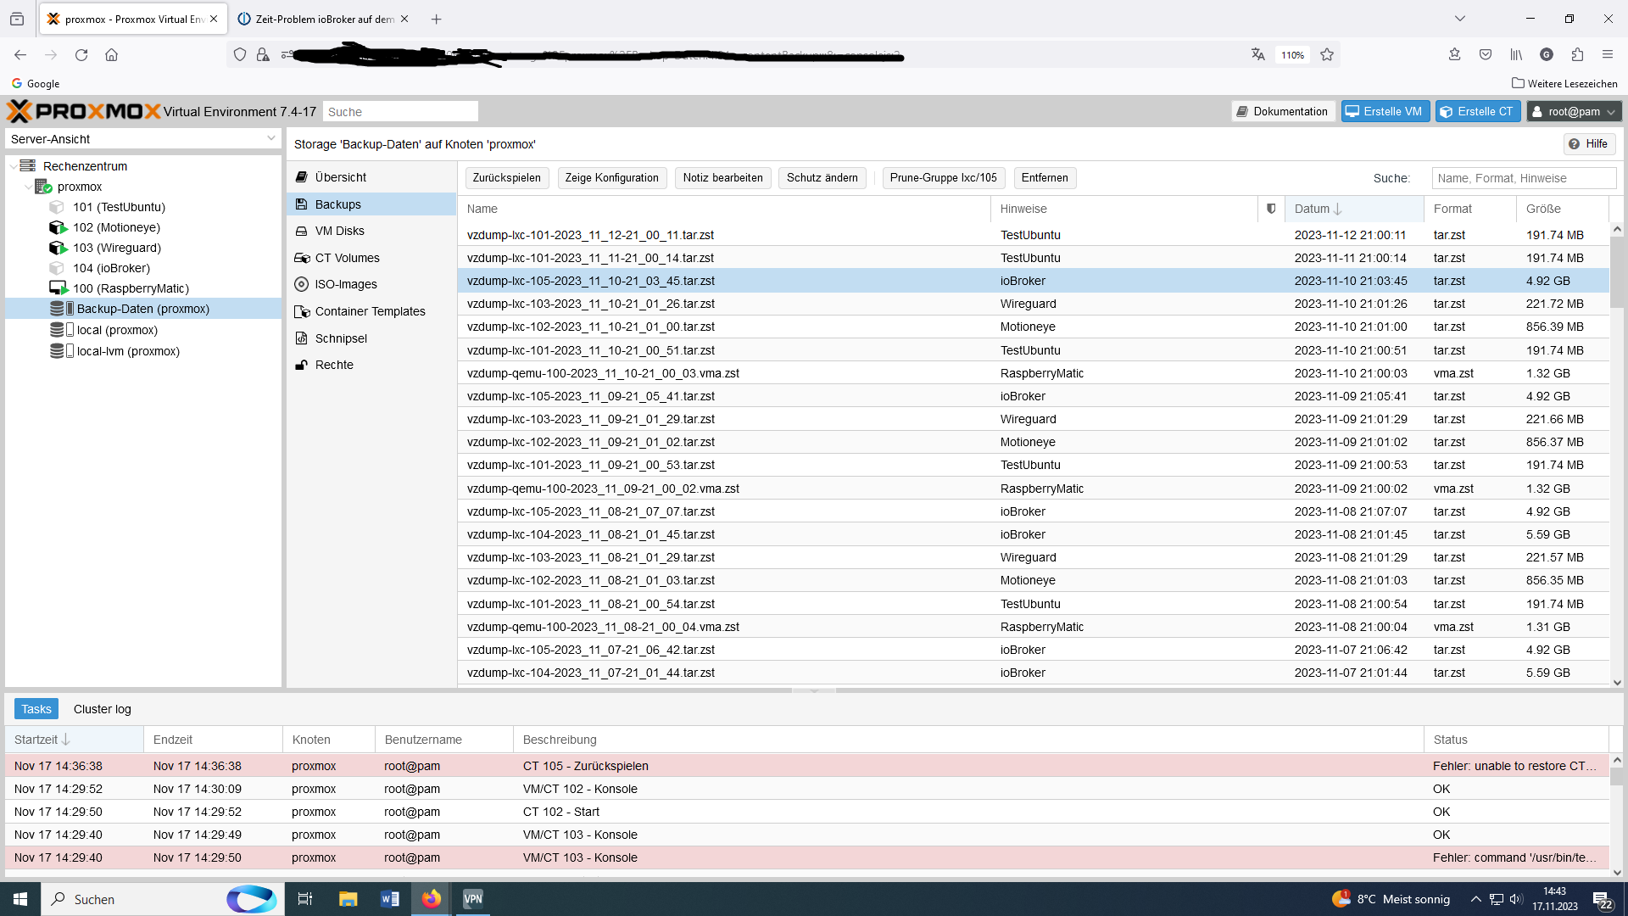Click the protection shield column header
1628x916 pixels.
[1270, 209]
